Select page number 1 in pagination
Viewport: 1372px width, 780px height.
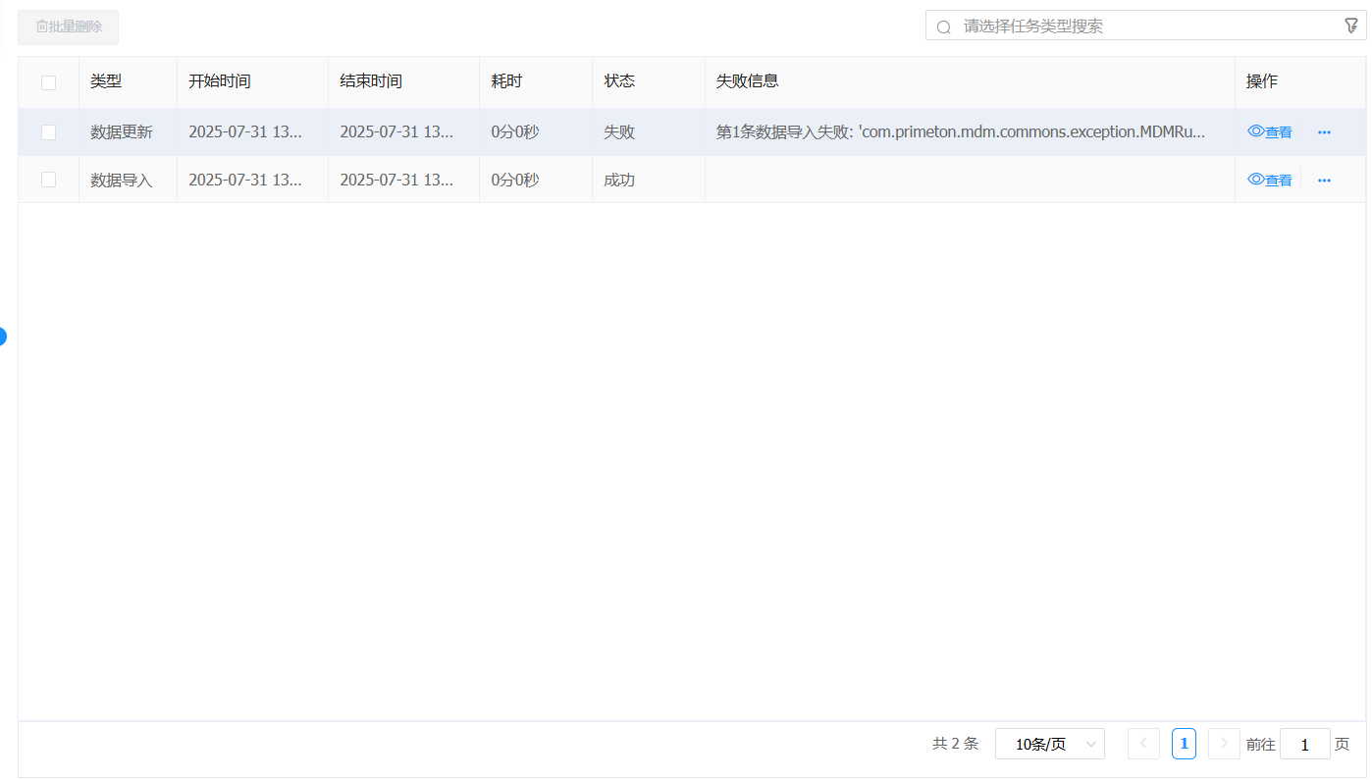(1184, 744)
